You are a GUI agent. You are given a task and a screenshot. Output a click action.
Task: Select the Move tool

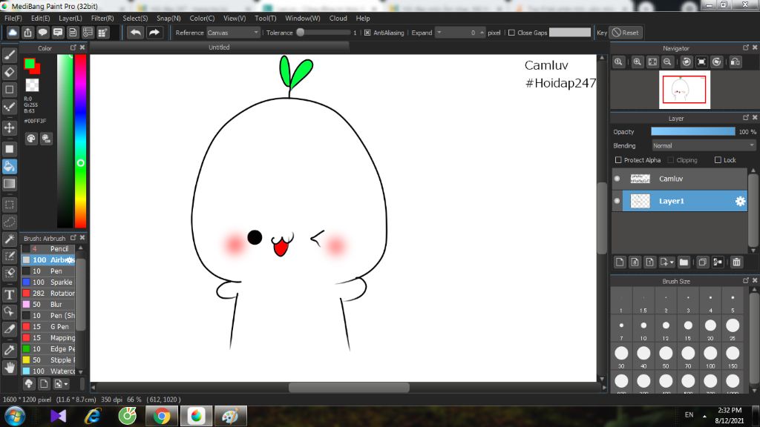point(10,128)
